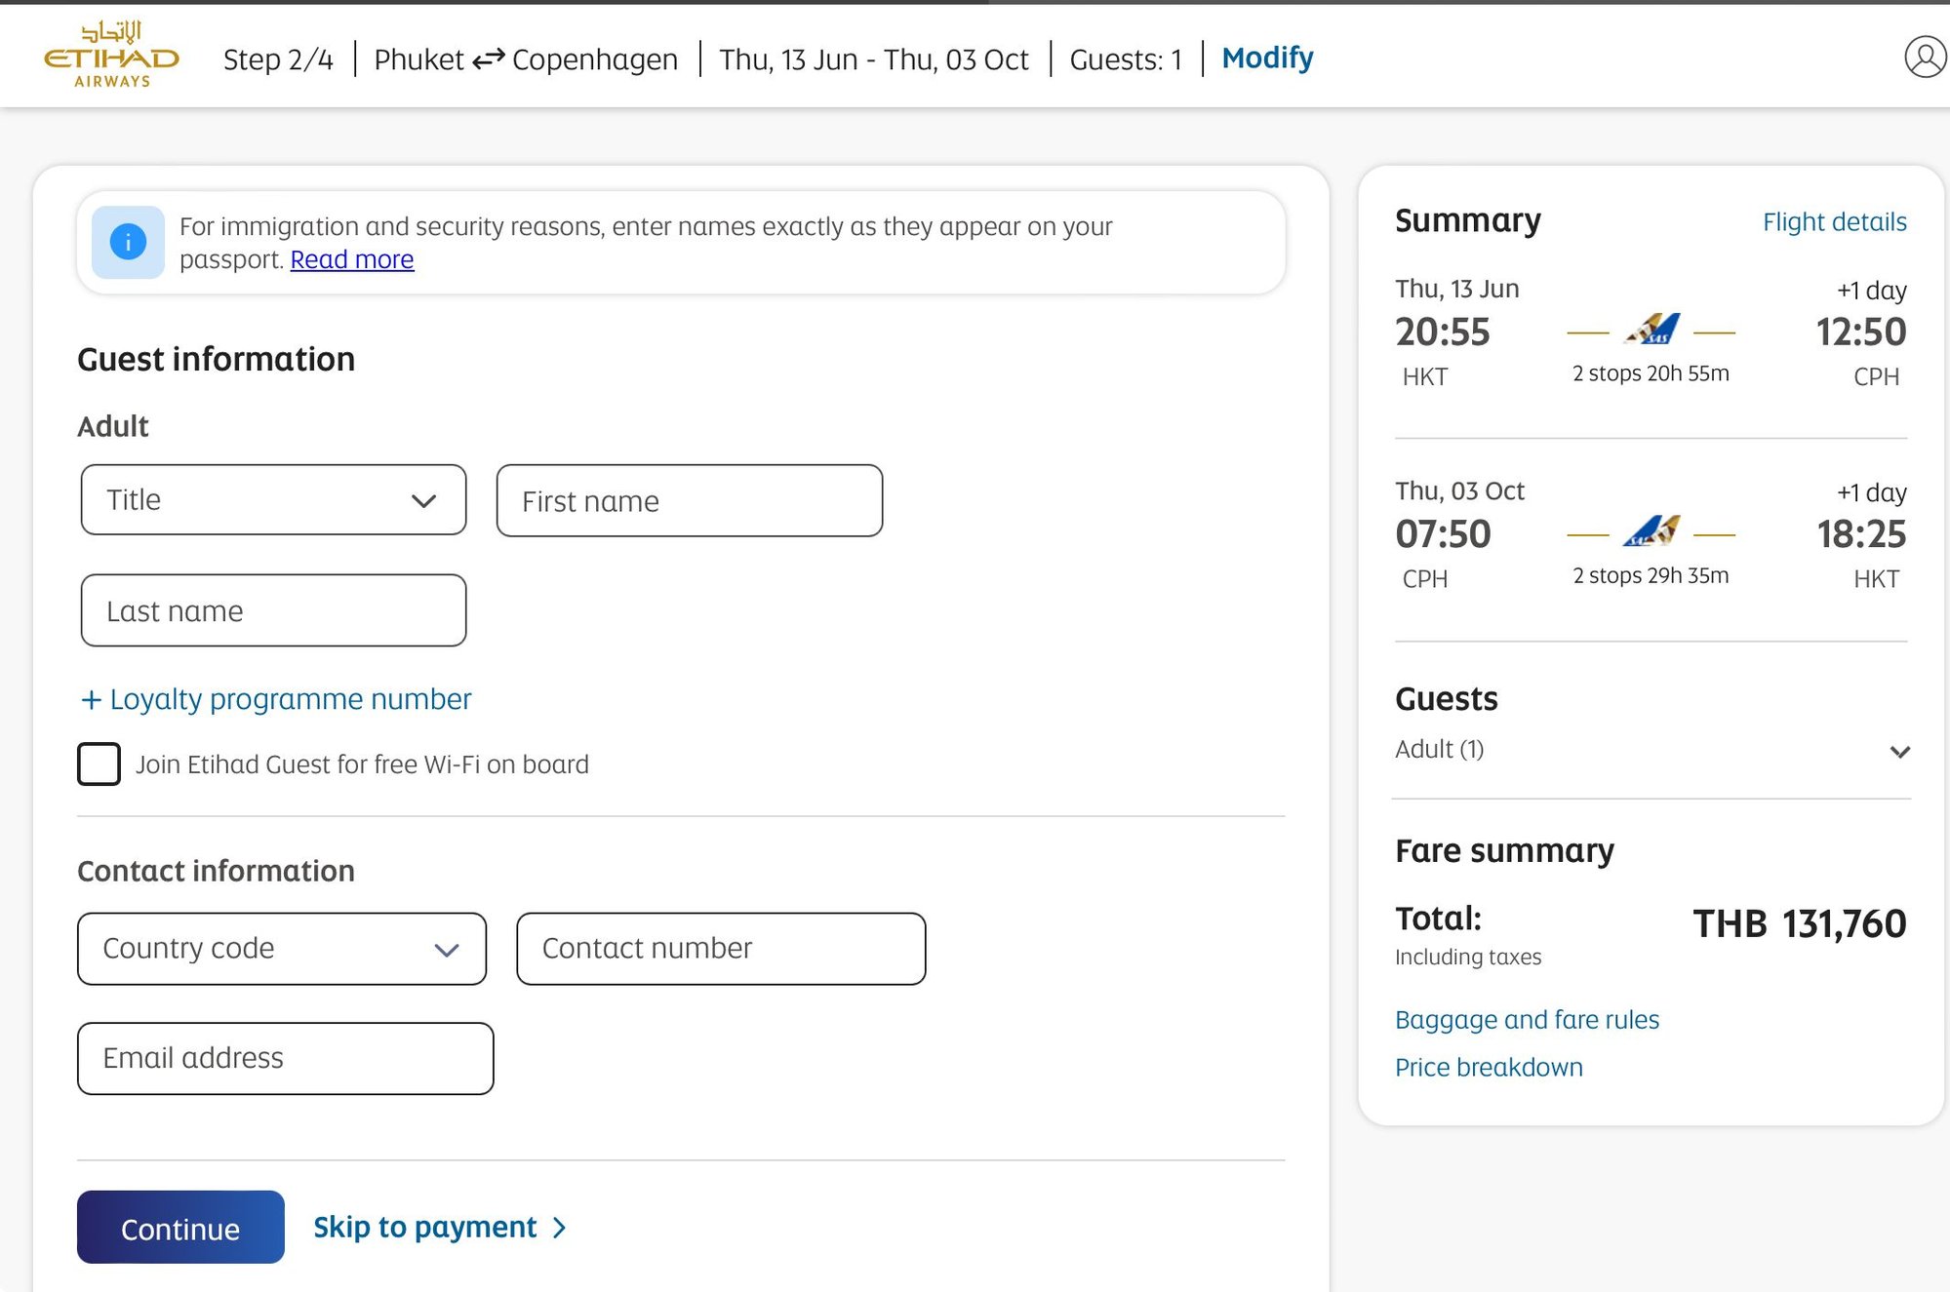Click the Price breakdown link

coord(1489,1067)
